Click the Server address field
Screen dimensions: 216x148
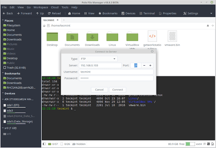(x=100, y=66)
